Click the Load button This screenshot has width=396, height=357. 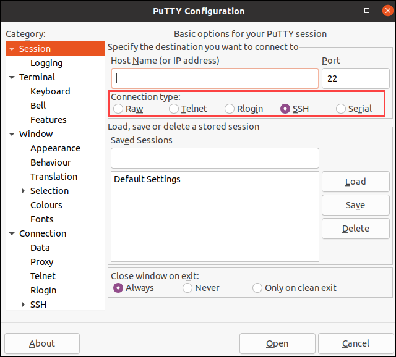point(356,182)
